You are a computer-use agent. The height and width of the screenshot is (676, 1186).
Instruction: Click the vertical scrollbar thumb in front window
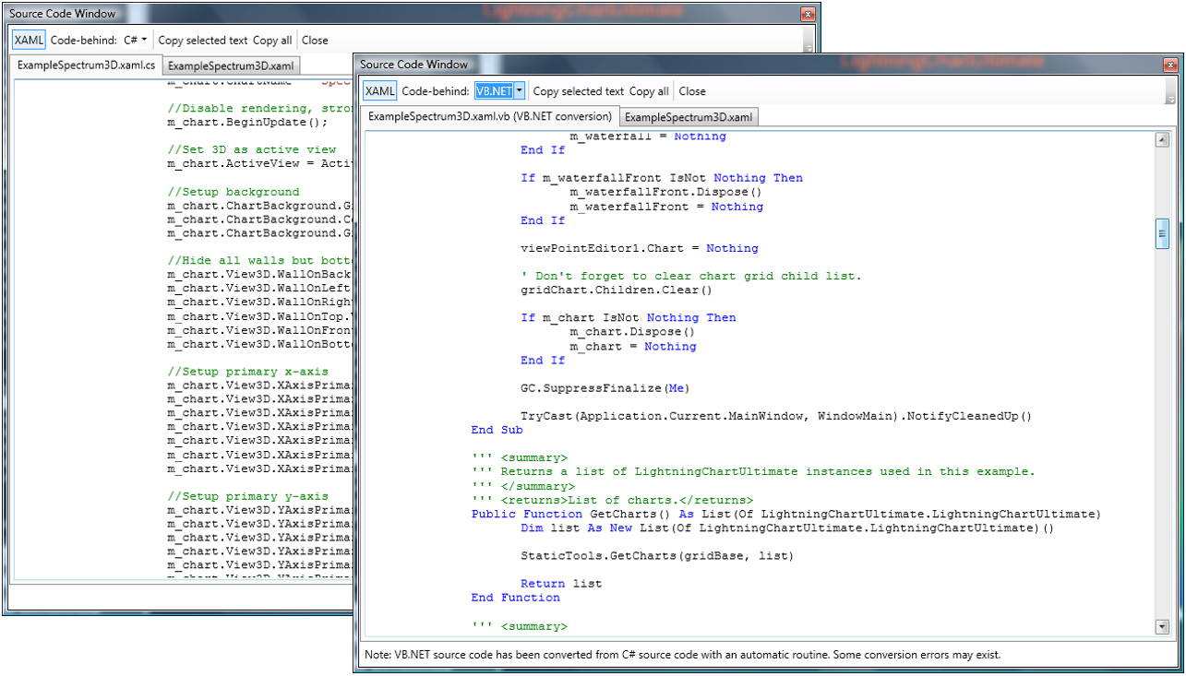[x=1162, y=234]
